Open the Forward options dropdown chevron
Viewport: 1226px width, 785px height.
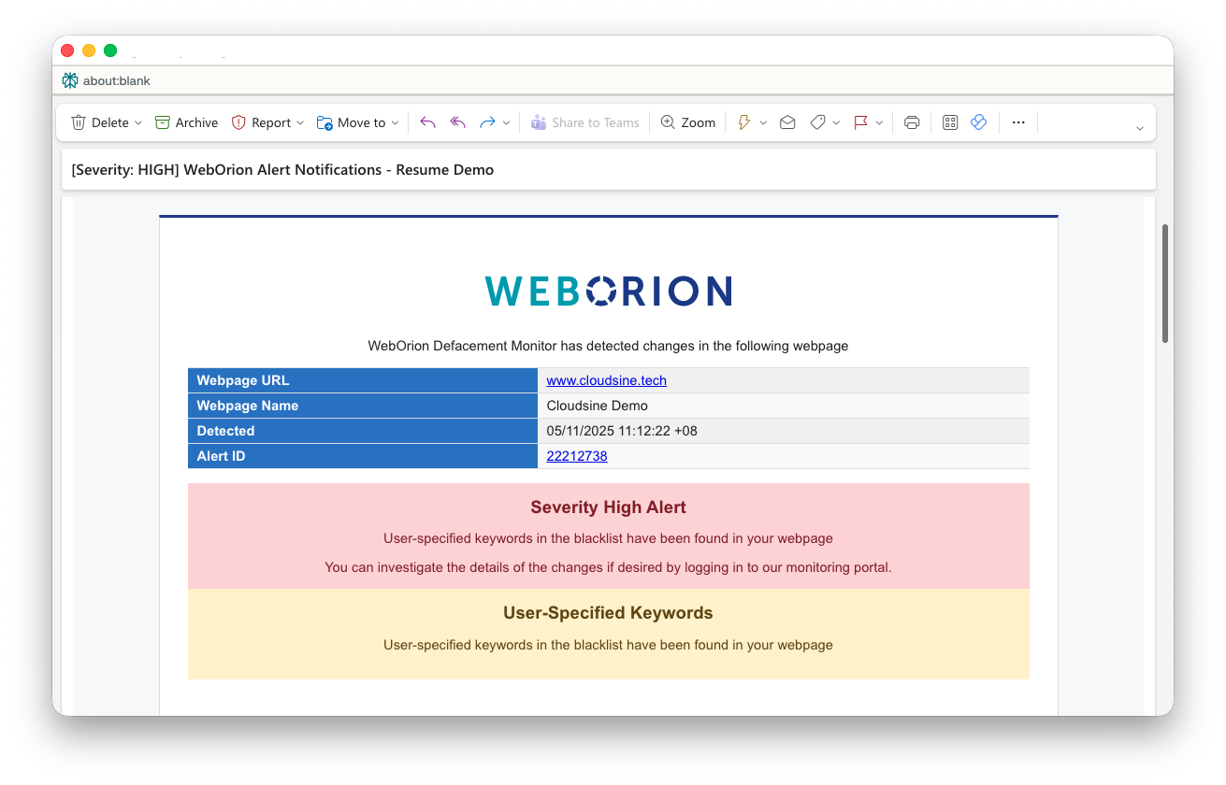507,122
